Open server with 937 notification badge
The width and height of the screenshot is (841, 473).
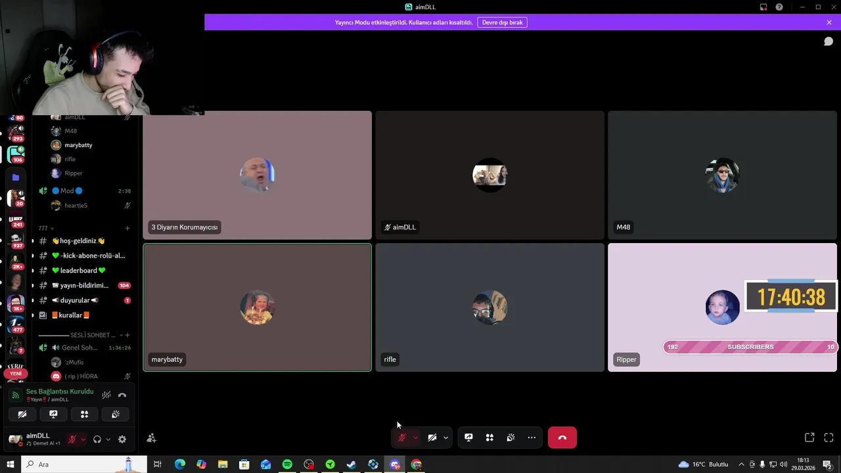[16, 241]
